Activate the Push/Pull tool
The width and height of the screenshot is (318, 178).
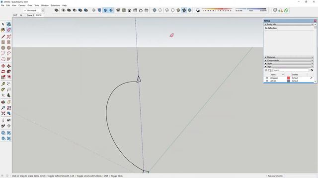[x=9, y=66]
